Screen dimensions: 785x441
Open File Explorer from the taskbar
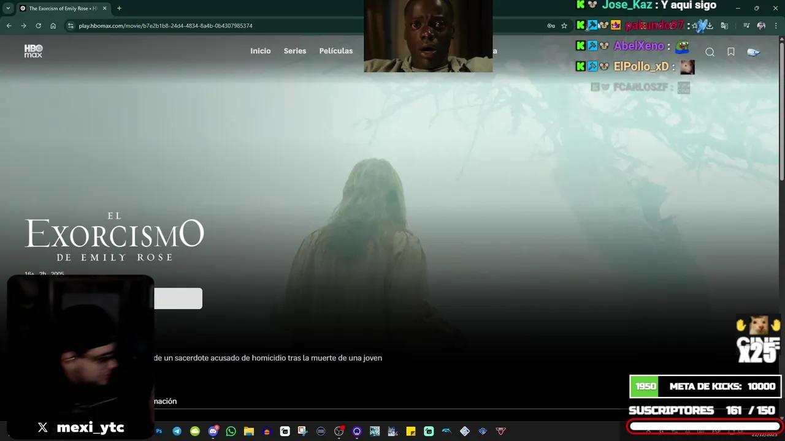coord(248,431)
